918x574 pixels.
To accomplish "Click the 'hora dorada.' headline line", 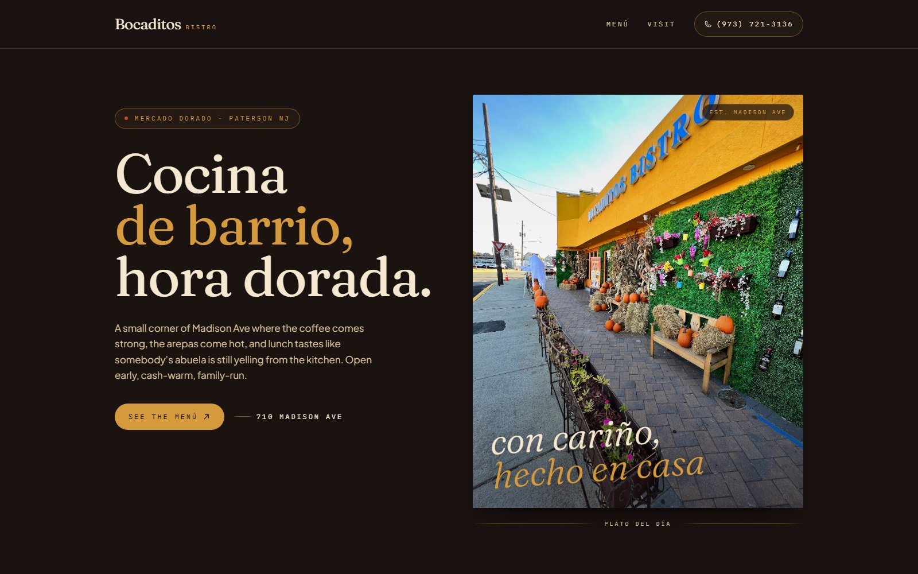I will pyautogui.click(x=273, y=278).
